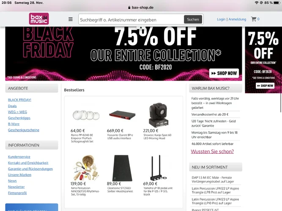
Task: Select BLACK FRIDAY! in the Angebote menu
Action: pyautogui.click(x=19, y=100)
